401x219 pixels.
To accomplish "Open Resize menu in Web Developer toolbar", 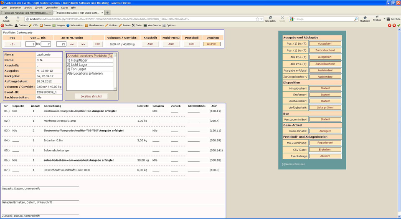I will pos(125,25).
